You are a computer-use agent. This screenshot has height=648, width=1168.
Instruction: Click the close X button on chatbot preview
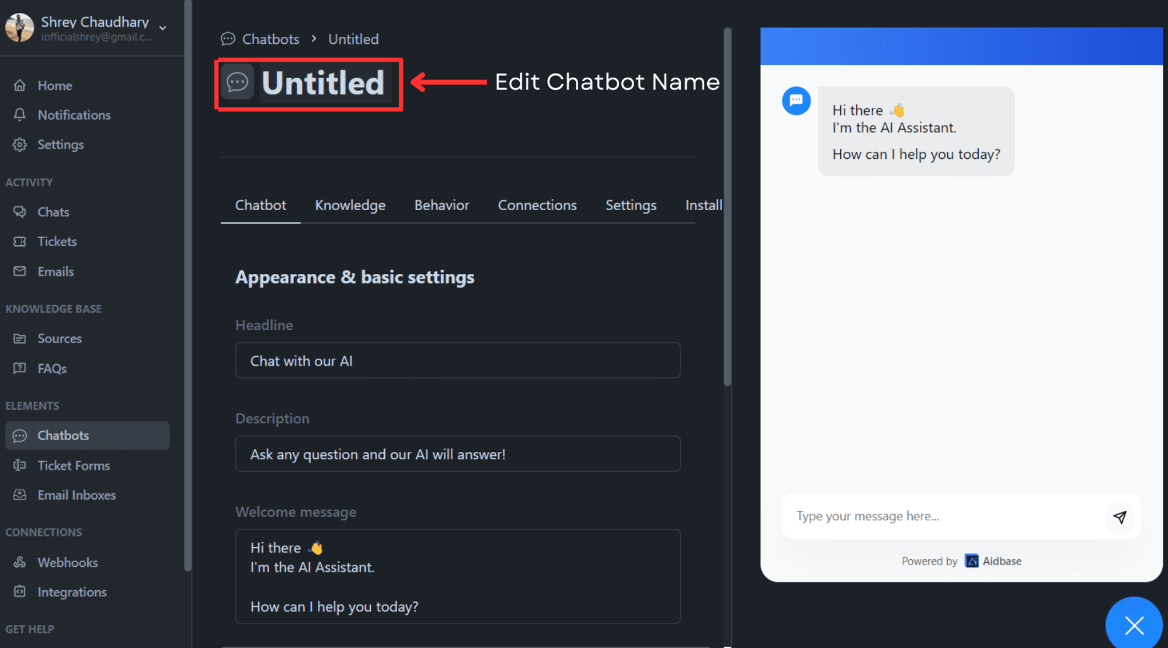coord(1135,625)
